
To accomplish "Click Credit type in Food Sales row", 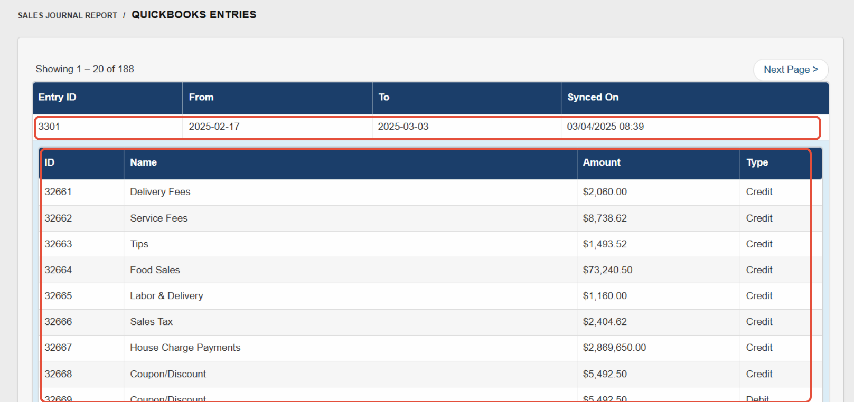I will 759,270.
